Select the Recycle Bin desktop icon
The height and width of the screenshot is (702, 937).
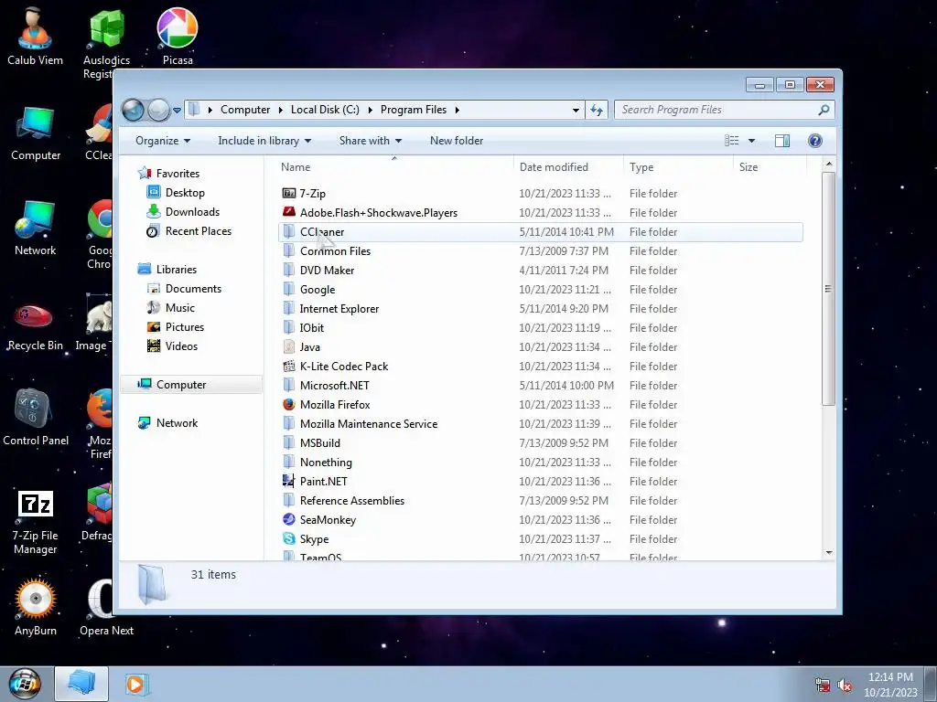(x=36, y=325)
